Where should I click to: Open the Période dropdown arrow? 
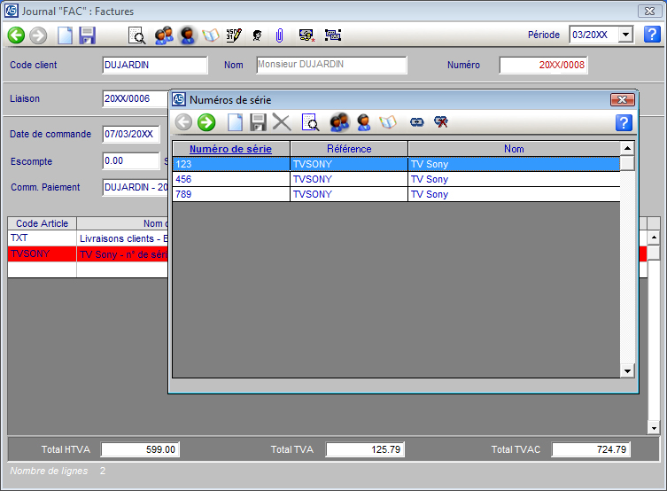[x=625, y=35]
